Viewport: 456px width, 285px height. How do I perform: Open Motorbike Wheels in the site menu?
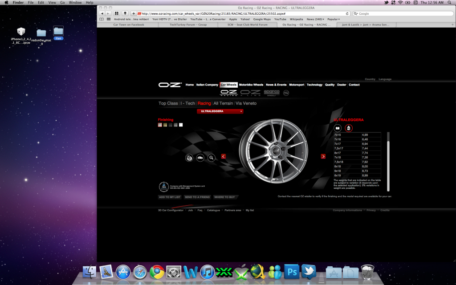coord(251,85)
